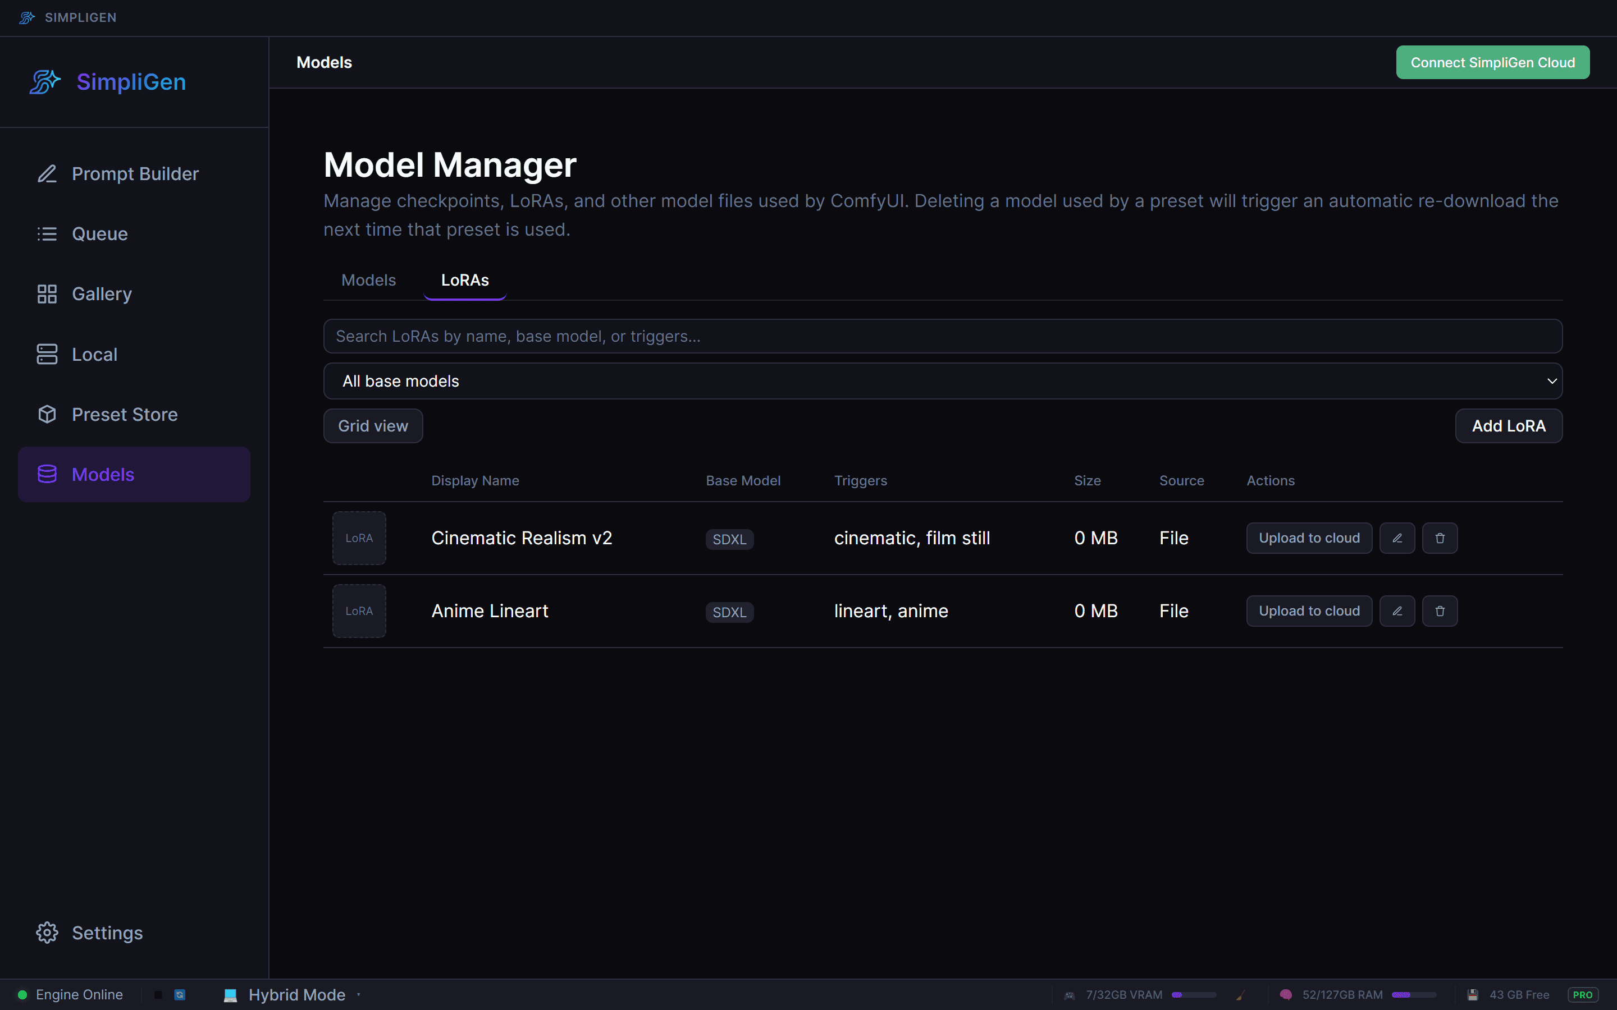Click the 'Engine Online' status text
The height and width of the screenshot is (1010, 1617).
click(x=80, y=995)
